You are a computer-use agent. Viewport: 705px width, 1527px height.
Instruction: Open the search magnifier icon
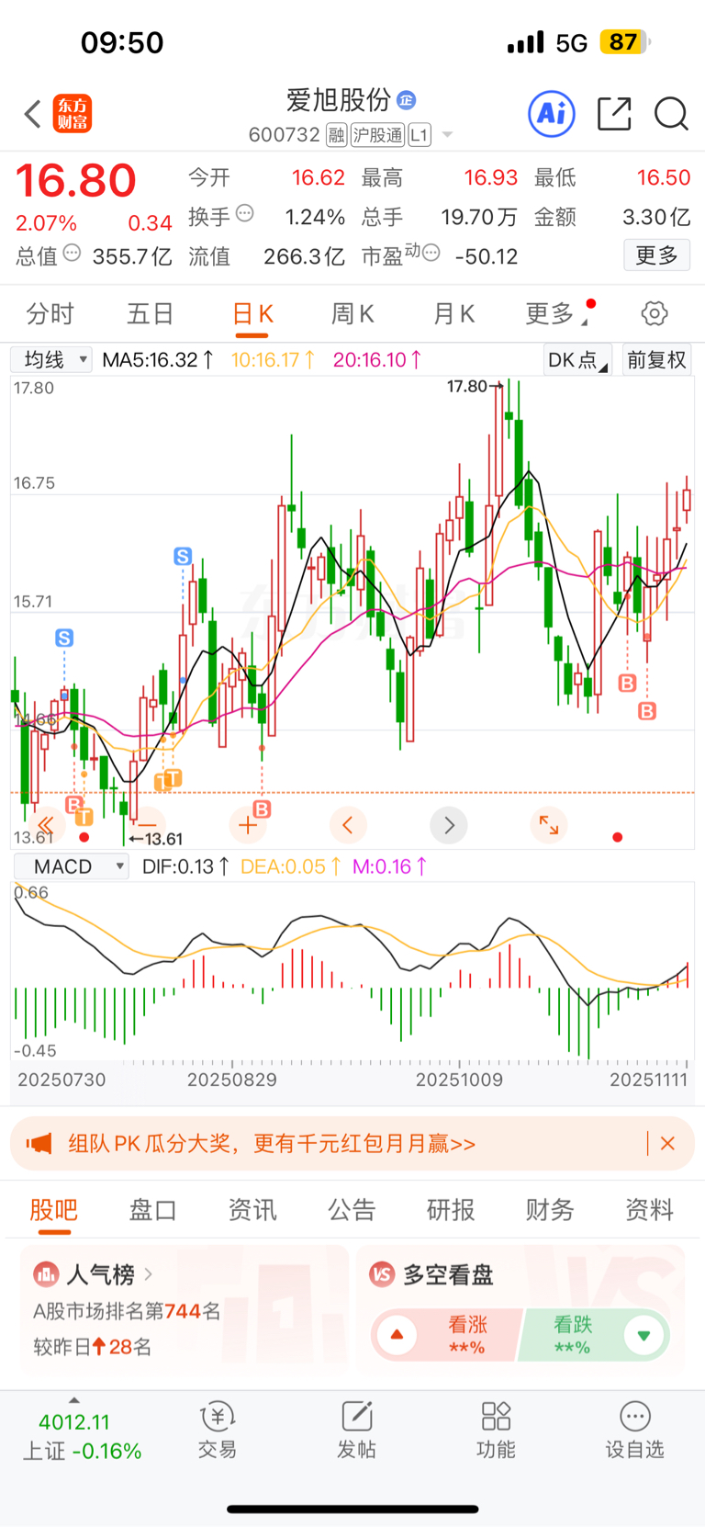[671, 114]
